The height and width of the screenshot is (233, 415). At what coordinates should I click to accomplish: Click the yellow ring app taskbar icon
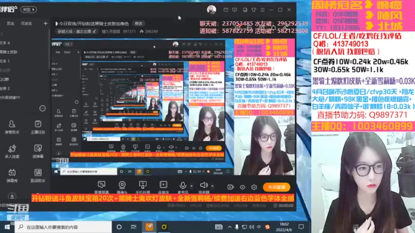[x=164, y=227]
